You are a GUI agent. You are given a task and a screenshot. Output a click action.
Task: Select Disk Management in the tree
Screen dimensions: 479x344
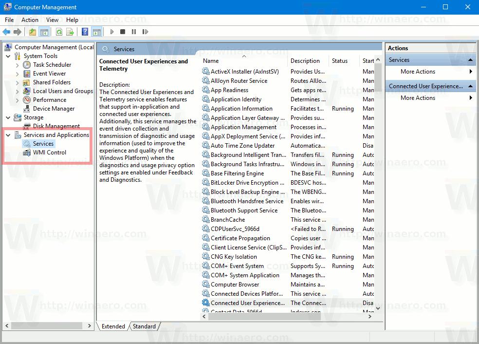tap(48, 126)
